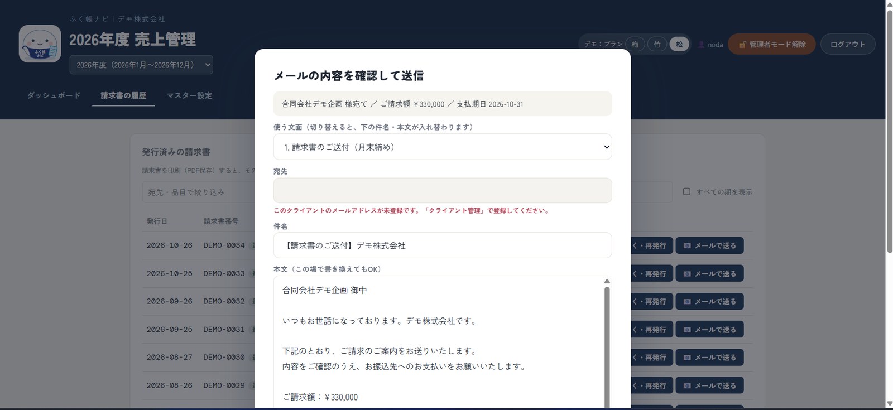Click the message body scrollbar up arrow
Viewport: 893px width, 410px height.
point(607,281)
